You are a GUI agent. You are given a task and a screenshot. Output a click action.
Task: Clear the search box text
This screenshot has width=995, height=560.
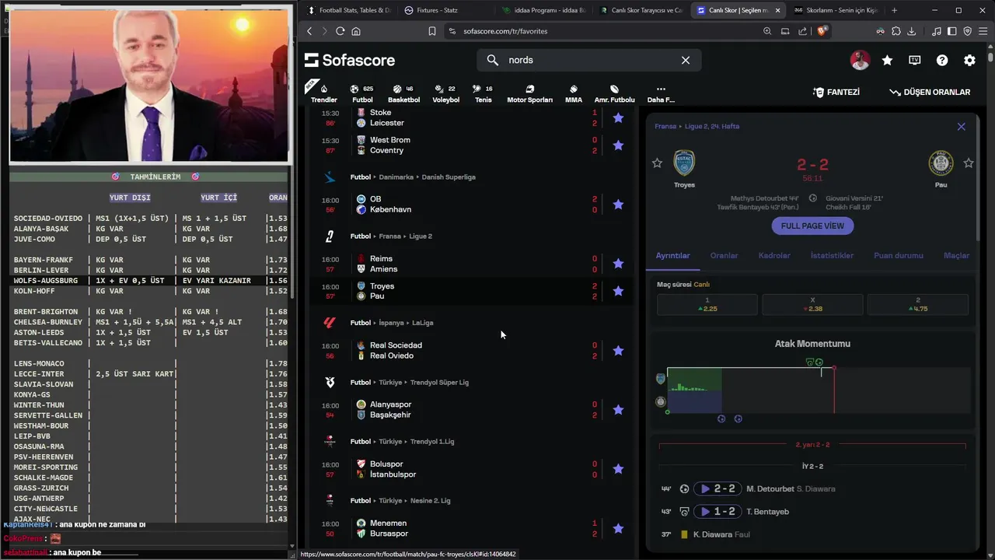pos(685,60)
